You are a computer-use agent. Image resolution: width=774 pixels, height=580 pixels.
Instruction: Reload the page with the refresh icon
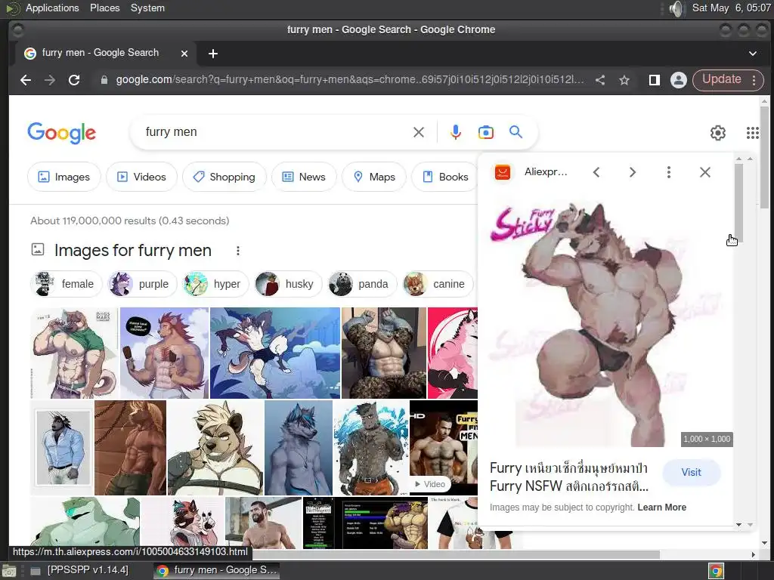point(74,80)
